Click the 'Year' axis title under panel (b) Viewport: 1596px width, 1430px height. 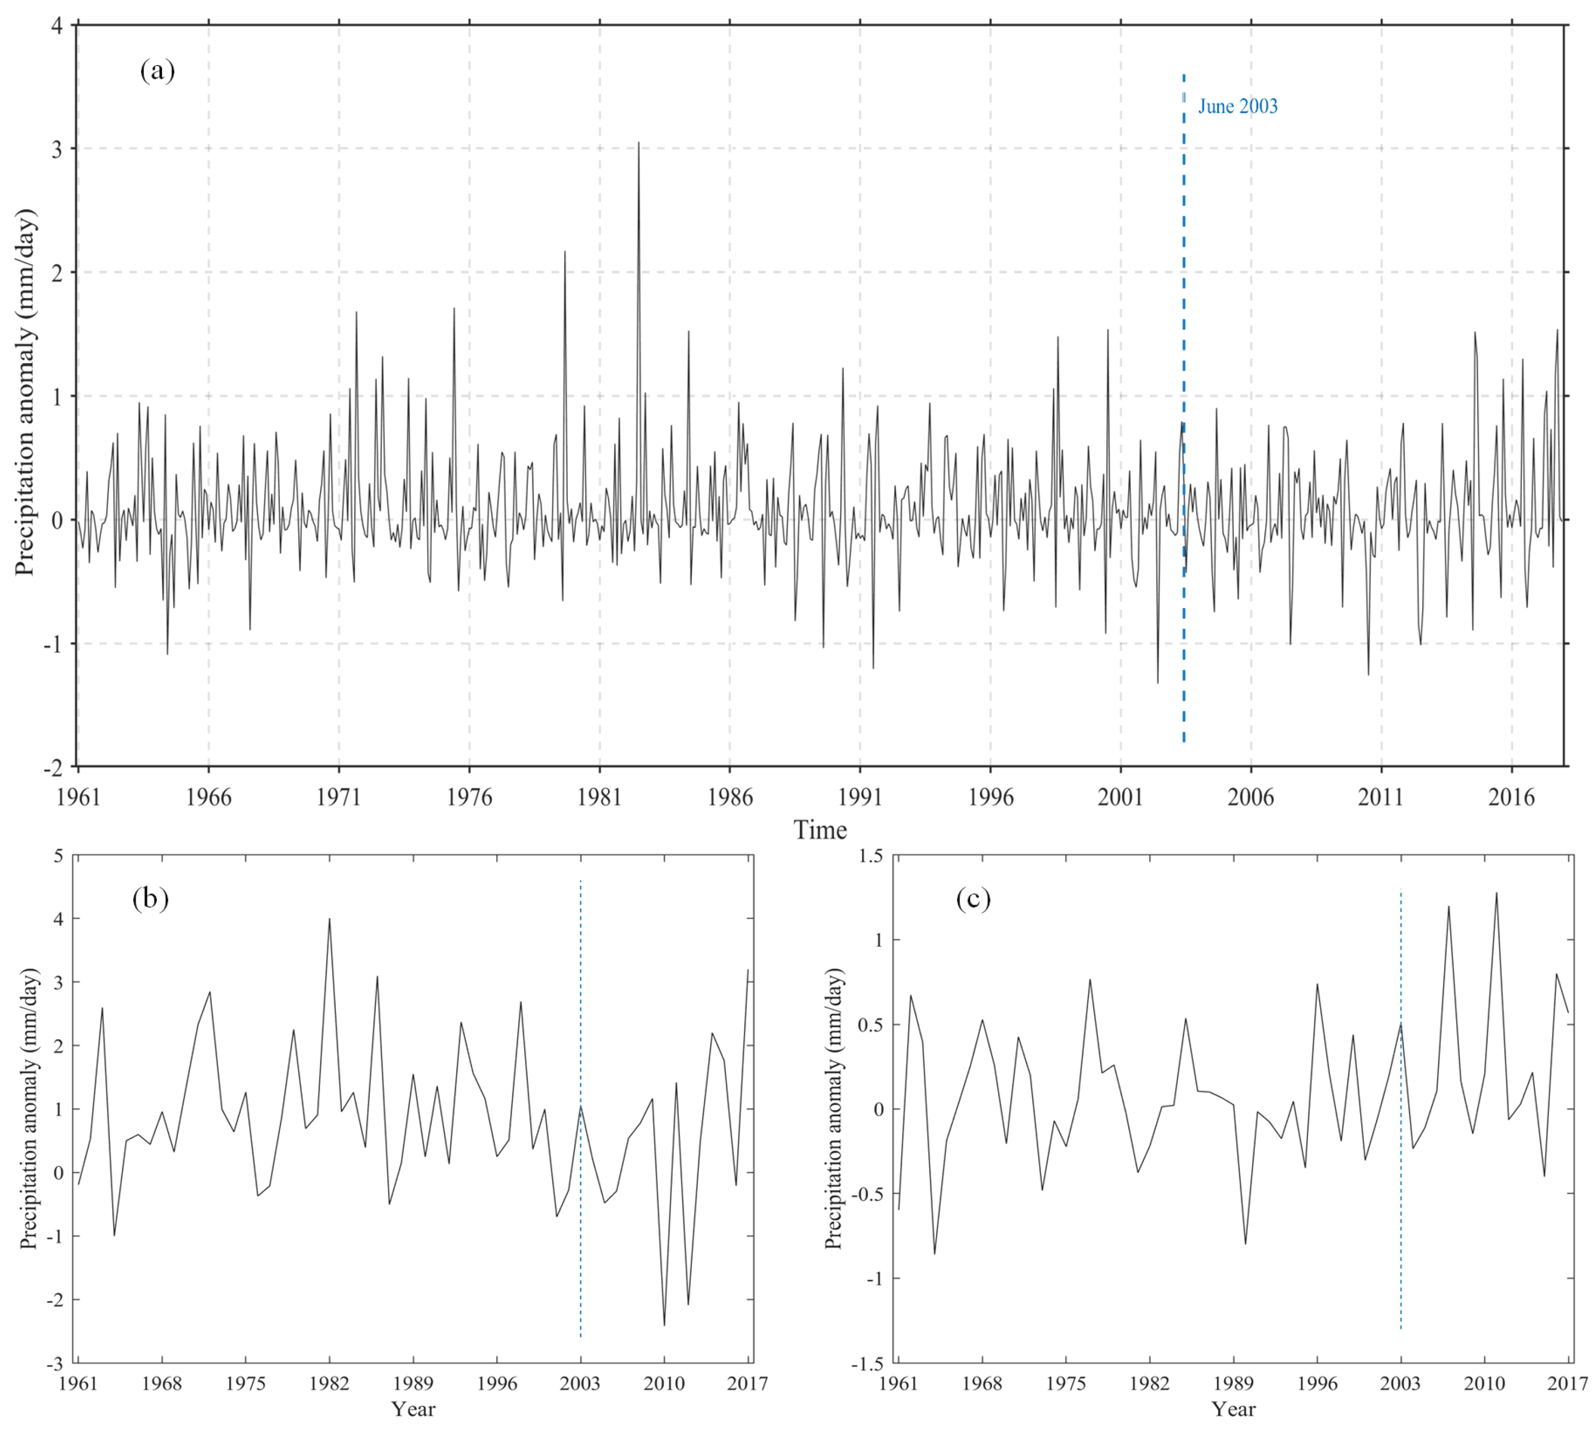pos(413,1409)
